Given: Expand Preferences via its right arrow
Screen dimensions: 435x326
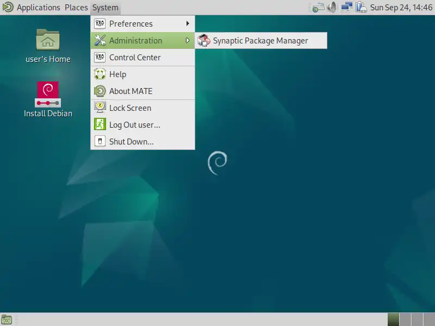Looking at the screenshot, I should coord(188,23).
